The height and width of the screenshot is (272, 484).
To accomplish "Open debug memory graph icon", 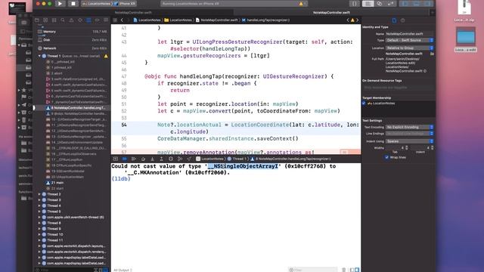I will [x=180, y=159].
